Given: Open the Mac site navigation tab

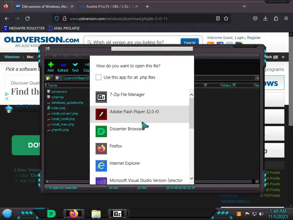Looking at the screenshot, I should pos(30,57).
